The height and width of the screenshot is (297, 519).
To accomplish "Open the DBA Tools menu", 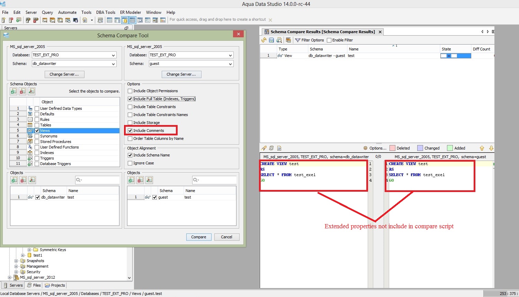I will (106, 12).
